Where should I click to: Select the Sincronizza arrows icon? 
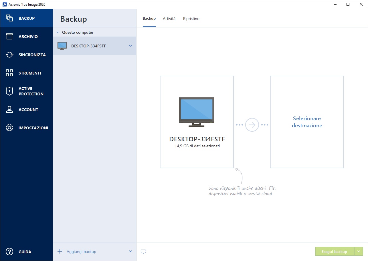9,55
